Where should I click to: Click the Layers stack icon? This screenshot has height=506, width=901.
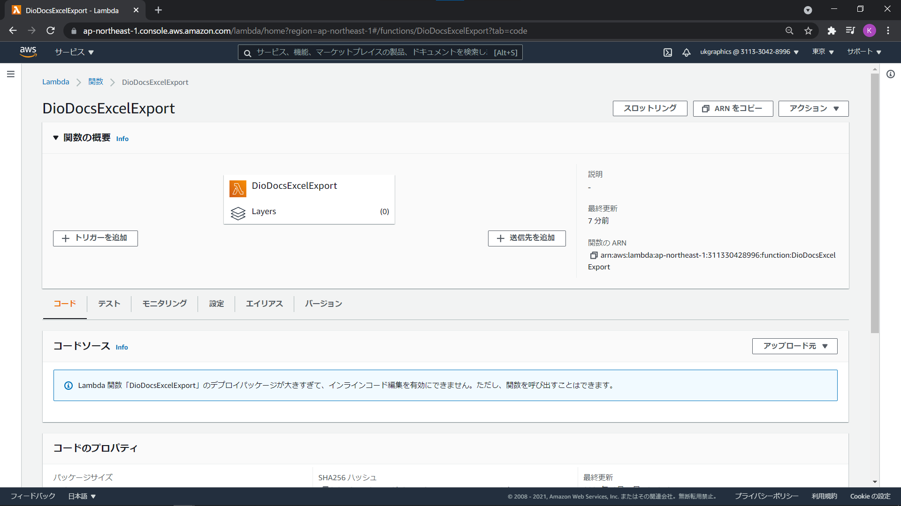[238, 213]
